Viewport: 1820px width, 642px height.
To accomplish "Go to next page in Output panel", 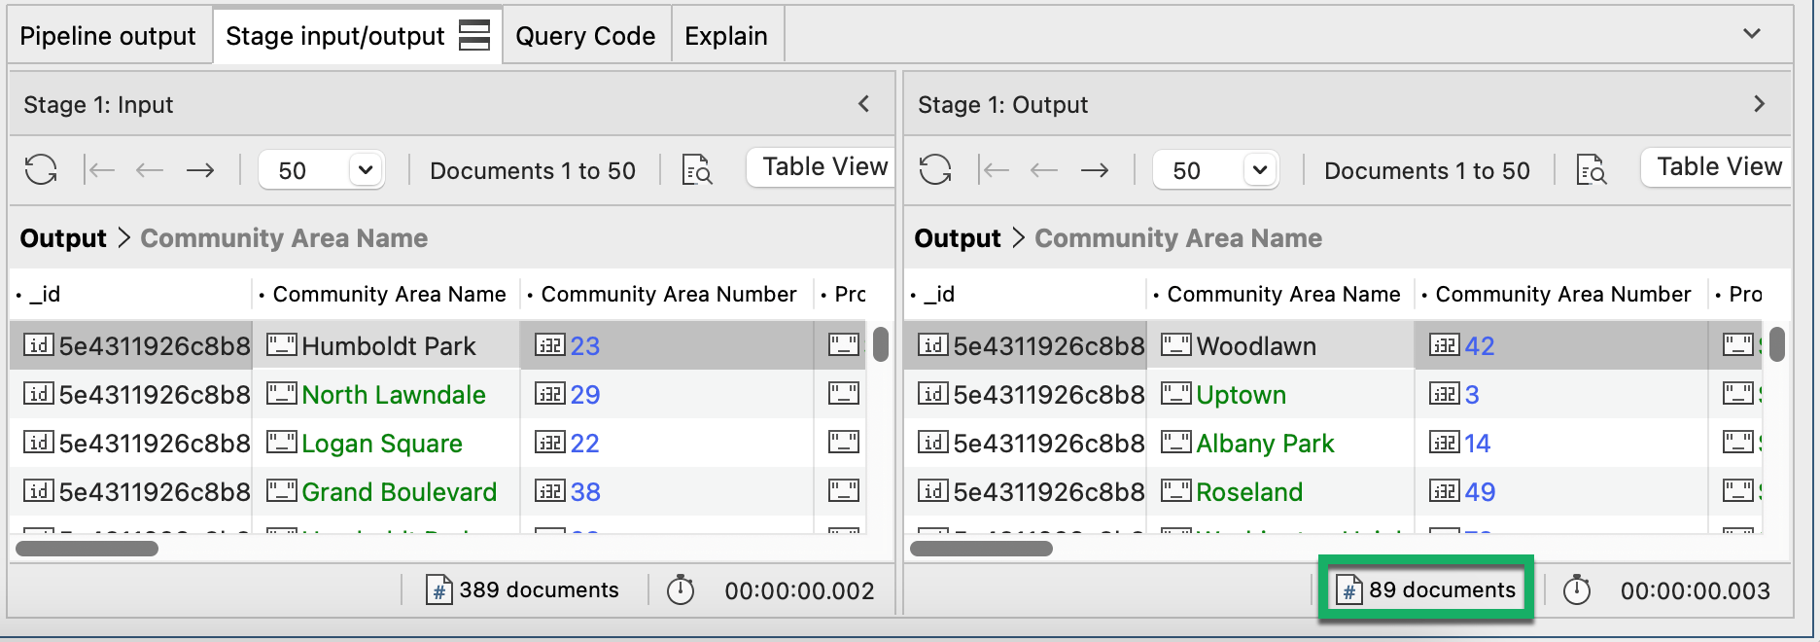I will 1095,170.
